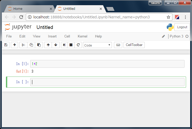Open the File menu

pyautogui.click(x=9, y=36)
